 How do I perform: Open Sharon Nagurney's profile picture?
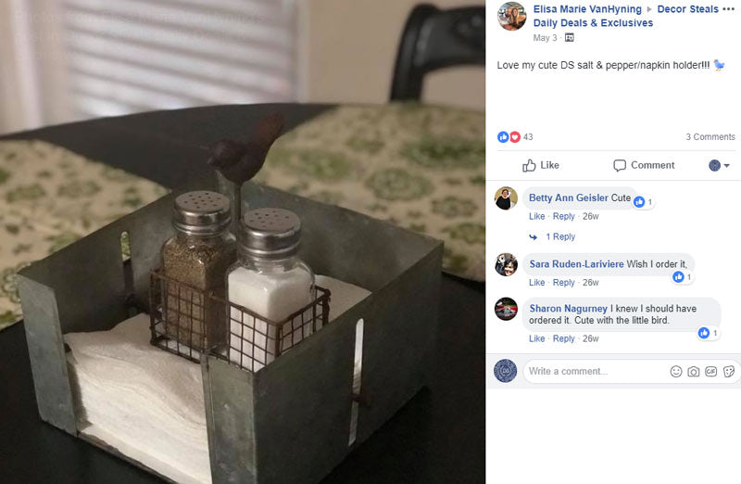click(506, 309)
